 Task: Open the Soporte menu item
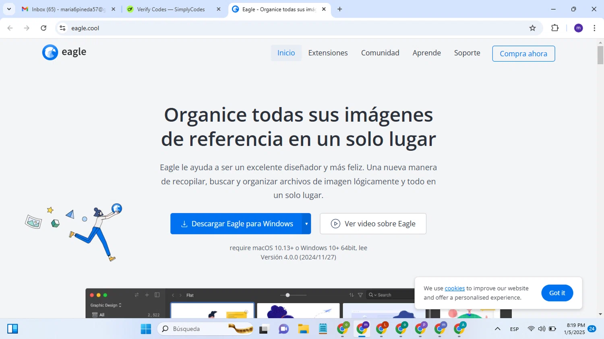[467, 53]
